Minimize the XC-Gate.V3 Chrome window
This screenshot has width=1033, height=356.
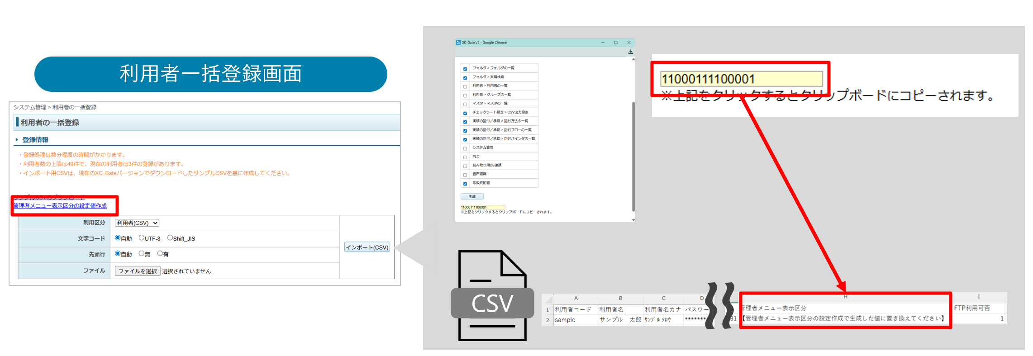point(603,43)
